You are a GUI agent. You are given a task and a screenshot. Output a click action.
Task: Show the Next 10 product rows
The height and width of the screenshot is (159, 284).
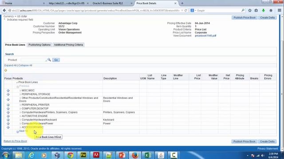24,131
